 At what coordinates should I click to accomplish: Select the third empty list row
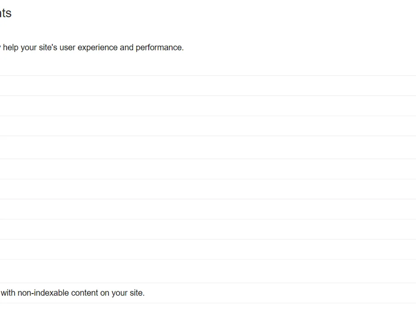click(x=208, y=126)
